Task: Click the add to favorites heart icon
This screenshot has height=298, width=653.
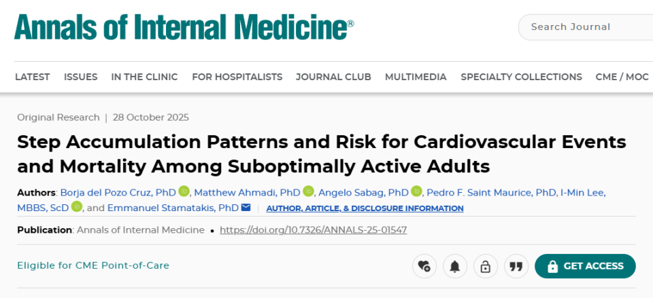Action: pos(424,266)
